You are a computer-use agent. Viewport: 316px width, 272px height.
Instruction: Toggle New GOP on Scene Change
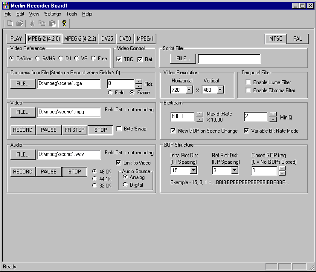[173, 131]
